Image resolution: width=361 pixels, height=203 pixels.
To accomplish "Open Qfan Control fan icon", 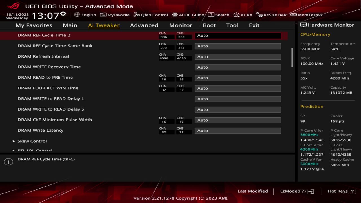I will (137, 15).
